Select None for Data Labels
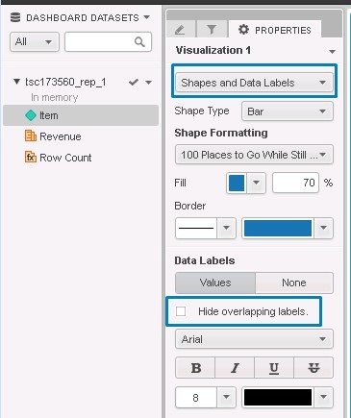Image resolution: width=351 pixels, height=418 pixels. pyautogui.click(x=294, y=283)
